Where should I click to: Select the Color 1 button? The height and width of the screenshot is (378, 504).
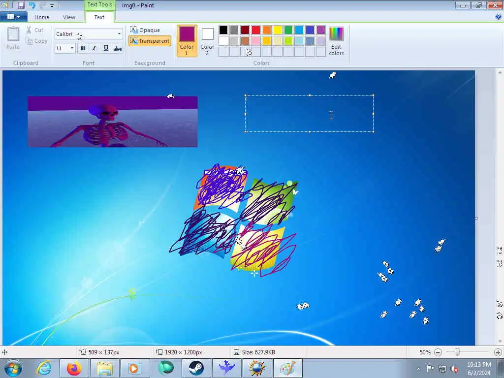[x=187, y=41]
